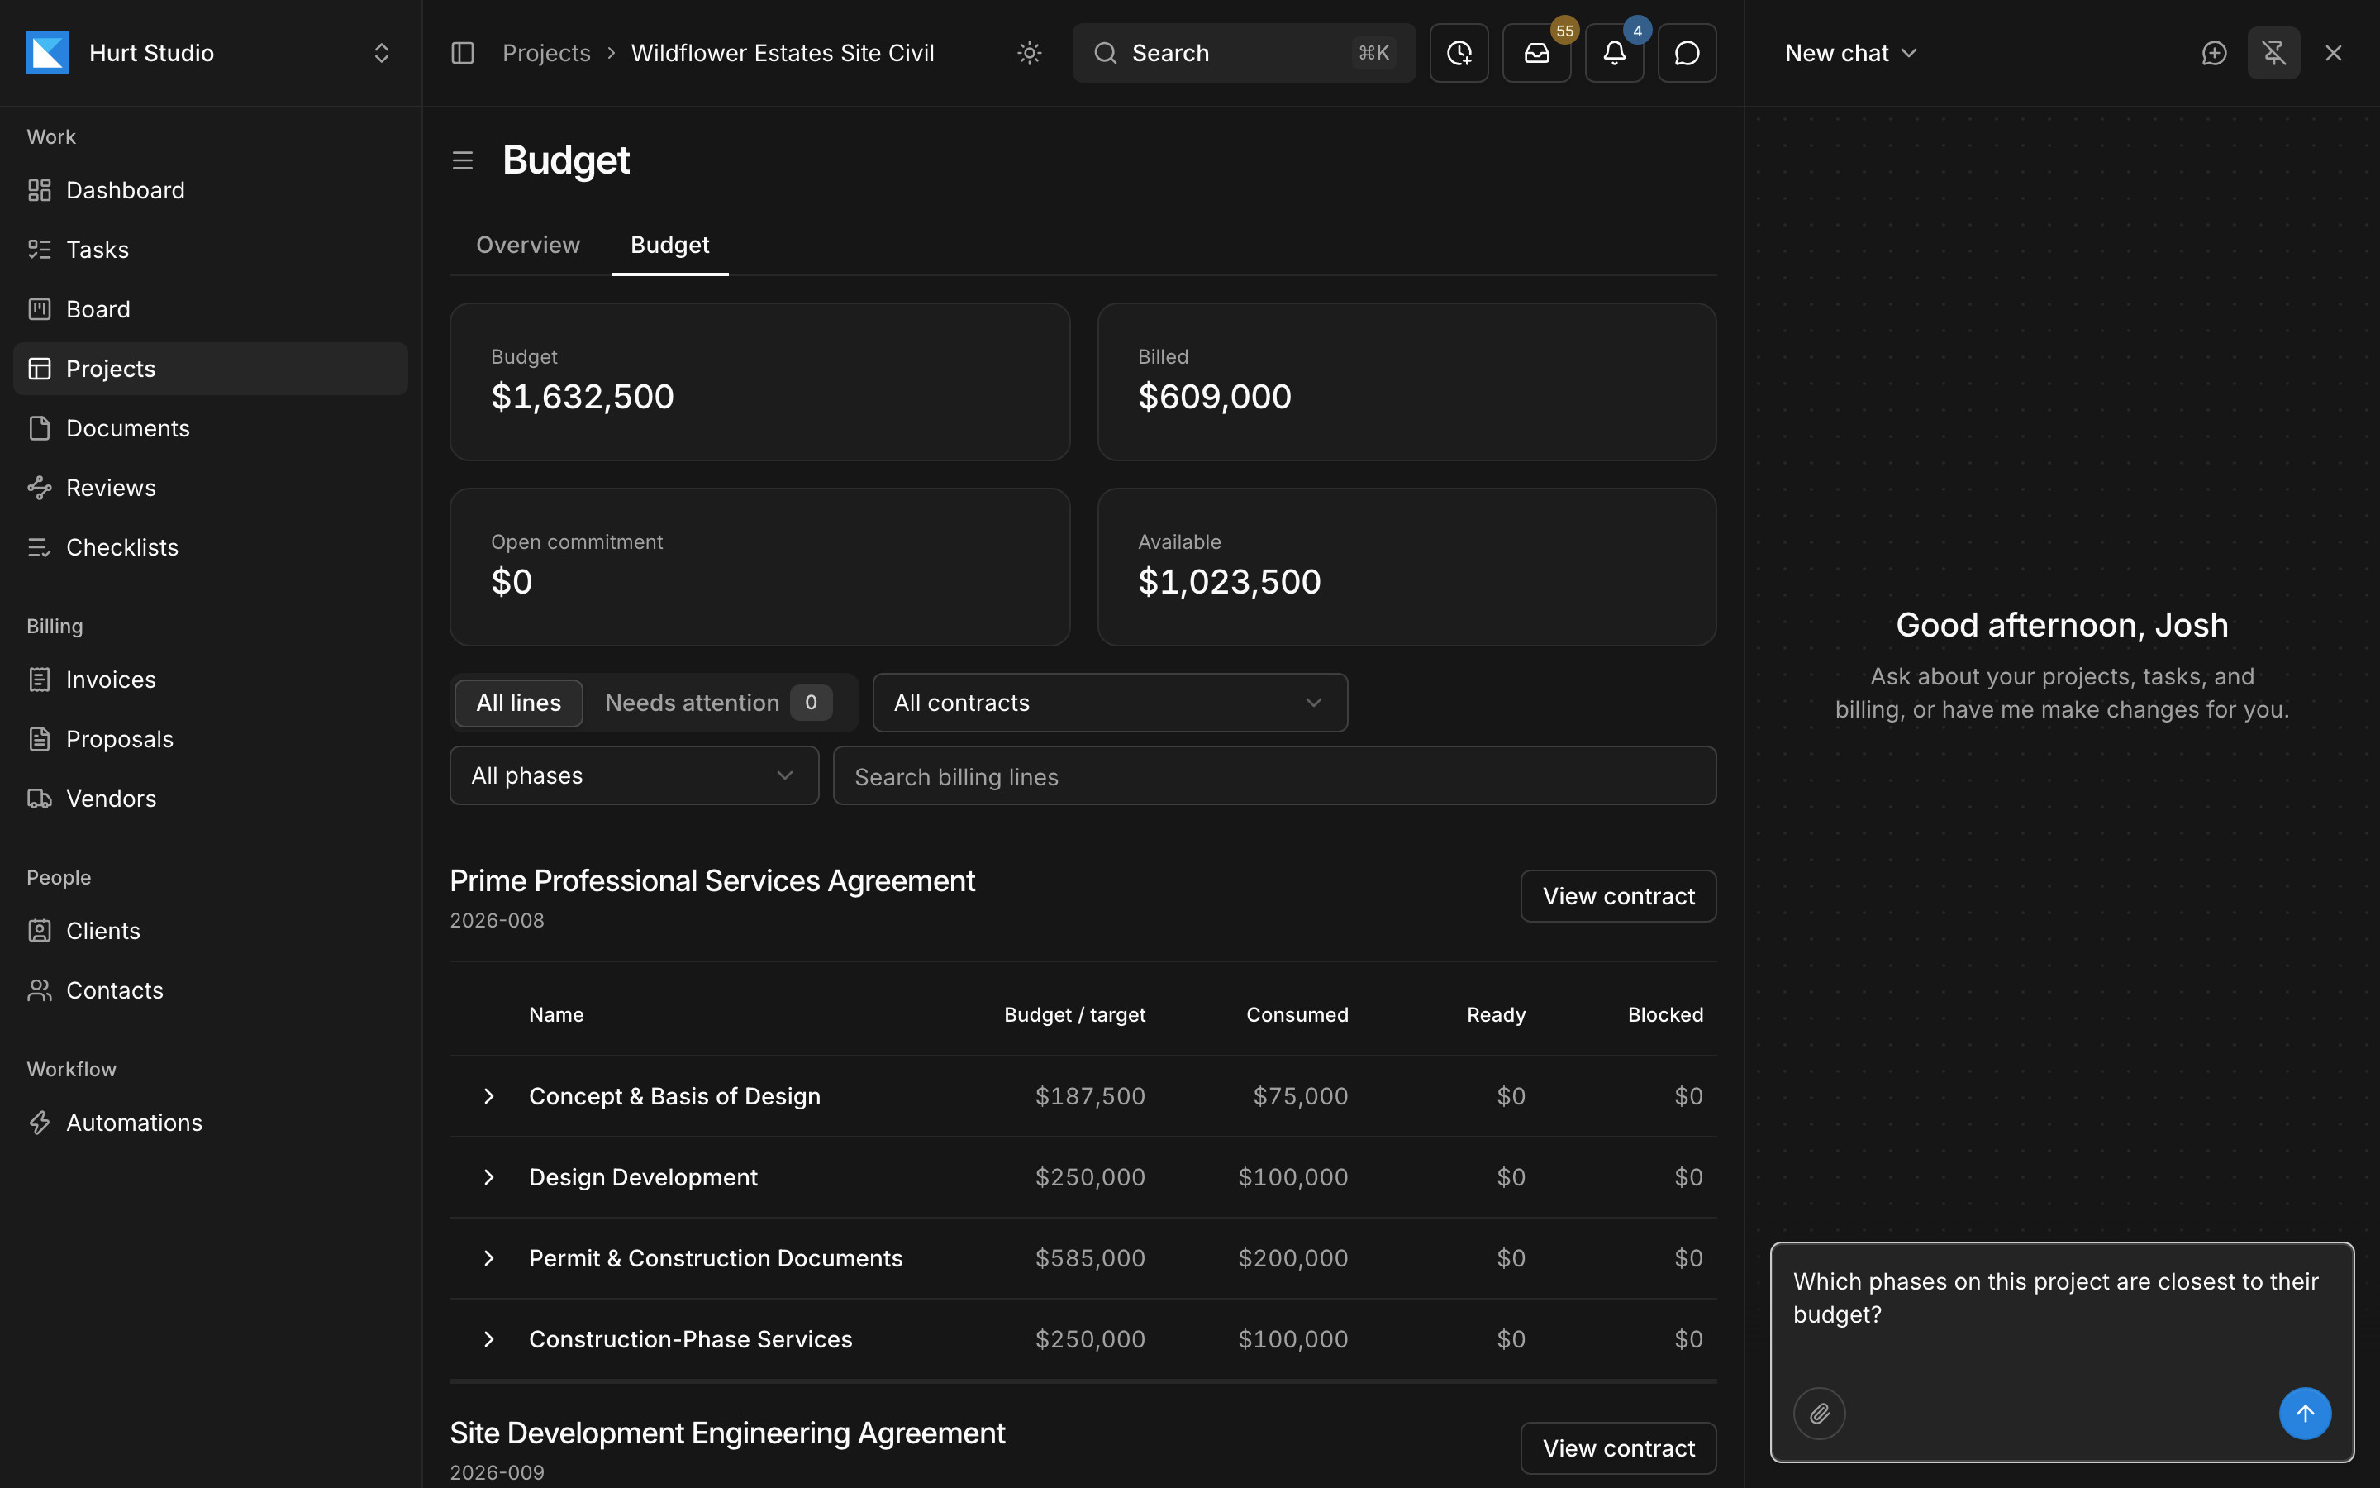Select the All lines filter

pos(518,703)
